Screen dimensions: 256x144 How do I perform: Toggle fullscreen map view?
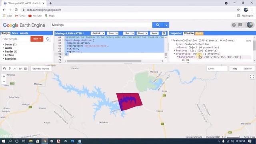252,76
